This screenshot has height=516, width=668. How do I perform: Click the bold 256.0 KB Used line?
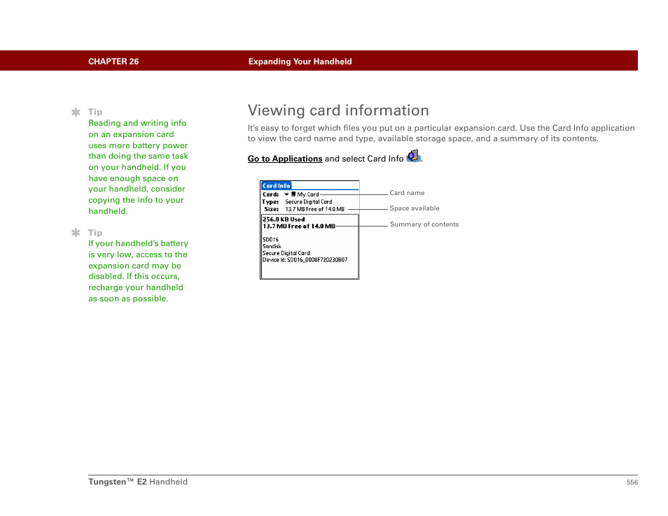[284, 219]
